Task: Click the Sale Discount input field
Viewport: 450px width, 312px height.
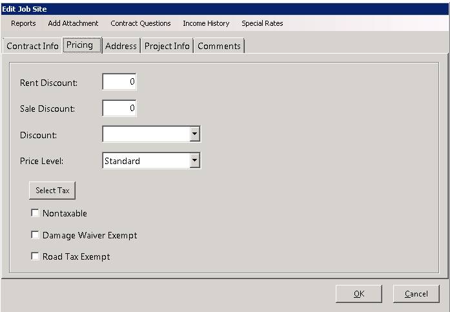Action: click(119, 109)
